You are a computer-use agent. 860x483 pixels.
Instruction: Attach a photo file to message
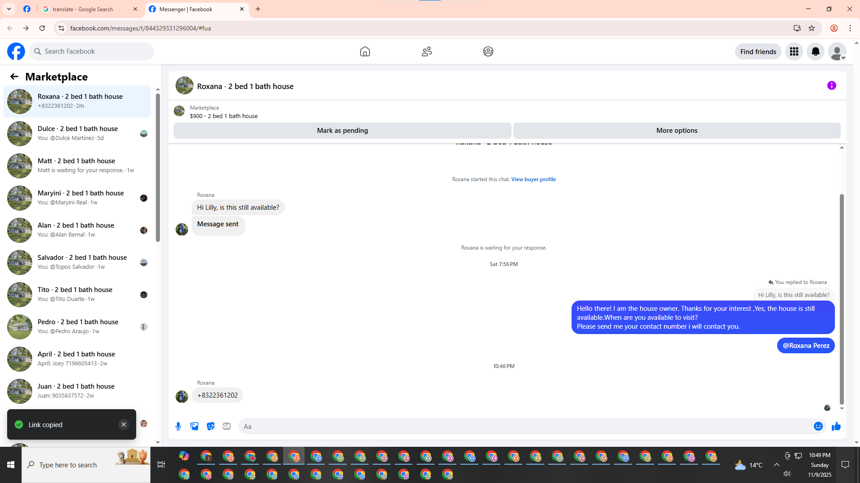click(194, 426)
